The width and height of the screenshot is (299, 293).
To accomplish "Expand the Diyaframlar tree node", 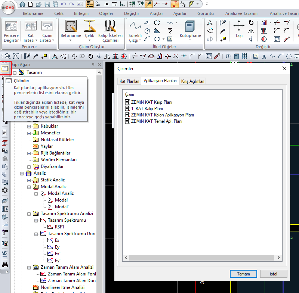I will coord(29,167).
